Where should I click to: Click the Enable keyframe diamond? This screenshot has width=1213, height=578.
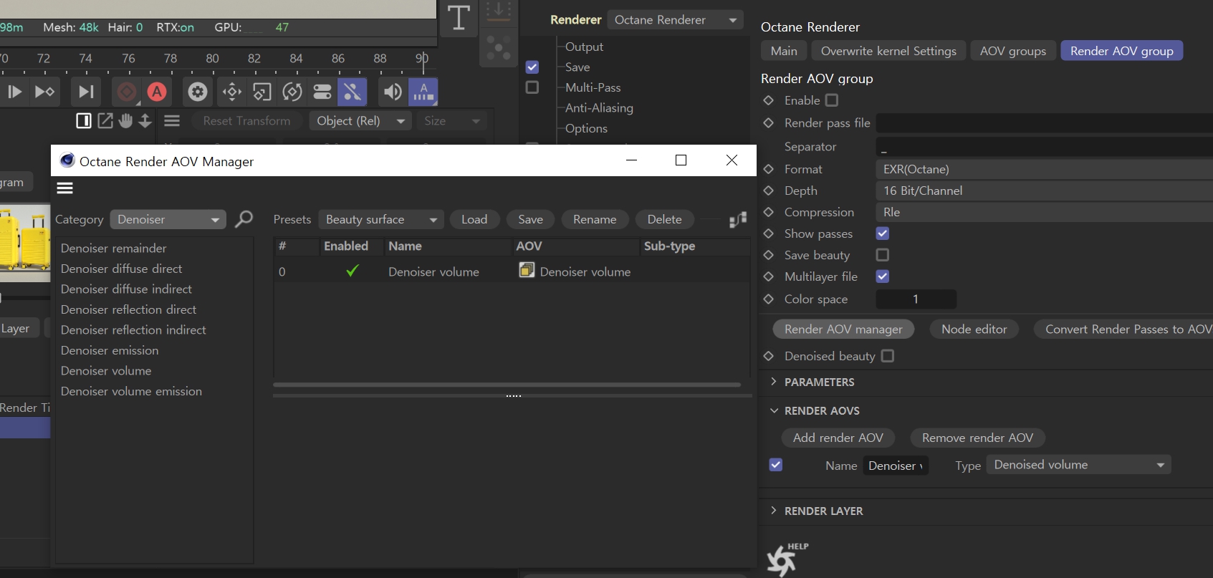pos(768,100)
